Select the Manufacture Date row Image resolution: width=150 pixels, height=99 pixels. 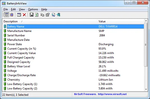[73, 40]
